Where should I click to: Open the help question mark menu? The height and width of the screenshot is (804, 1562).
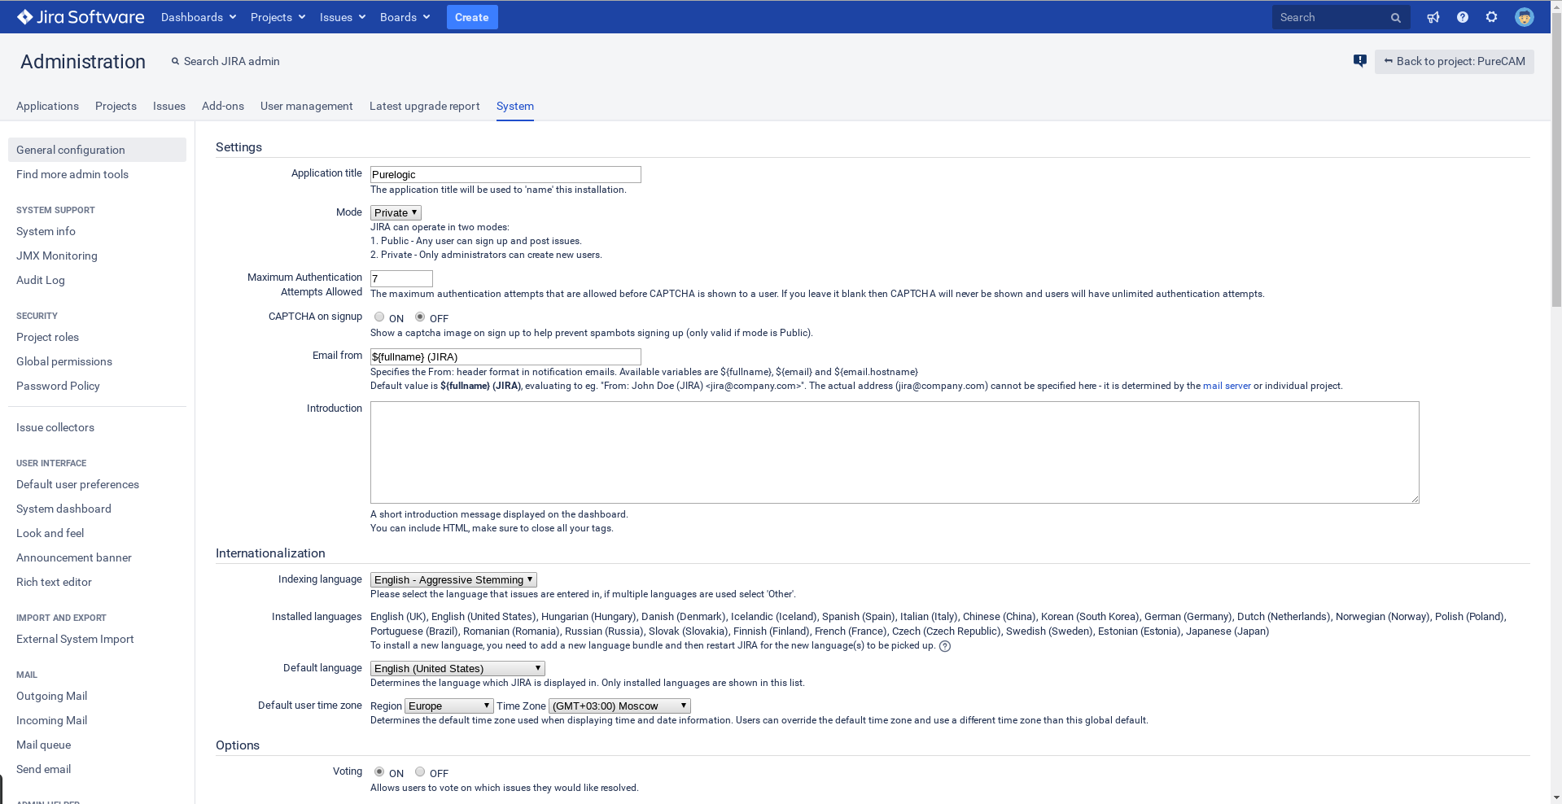click(x=1463, y=17)
